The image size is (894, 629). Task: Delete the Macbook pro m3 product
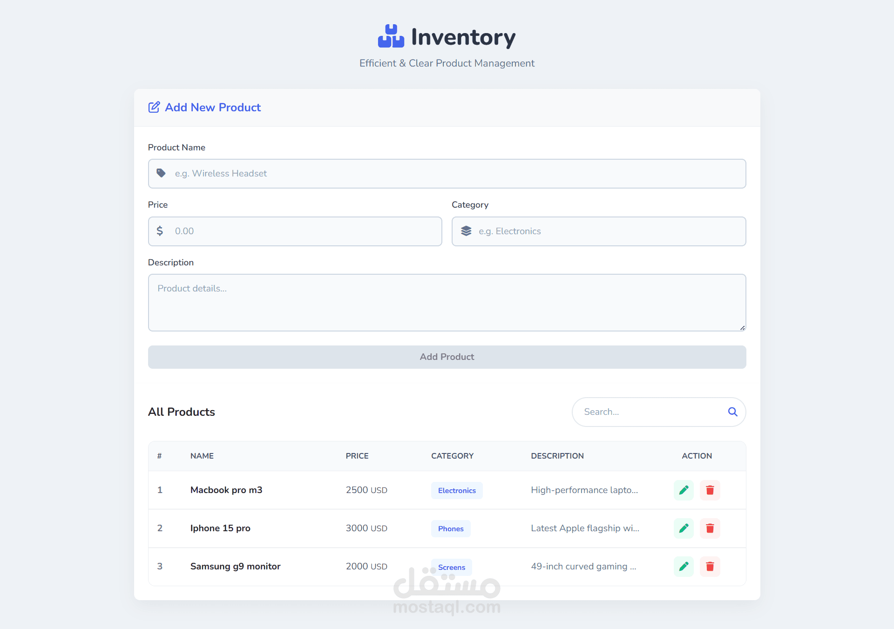point(710,490)
